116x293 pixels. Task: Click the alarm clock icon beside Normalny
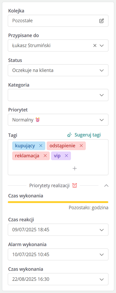38,120
